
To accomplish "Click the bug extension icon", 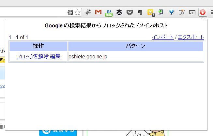I will point(88,12).
